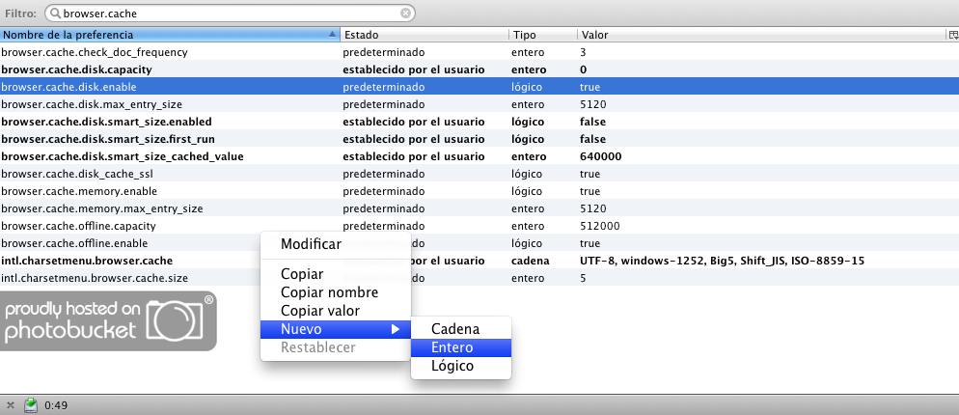Image resolution: width=959 pixels, height=415 pixels.
Task: Click Modificar in the context menu
Action: 310,244
